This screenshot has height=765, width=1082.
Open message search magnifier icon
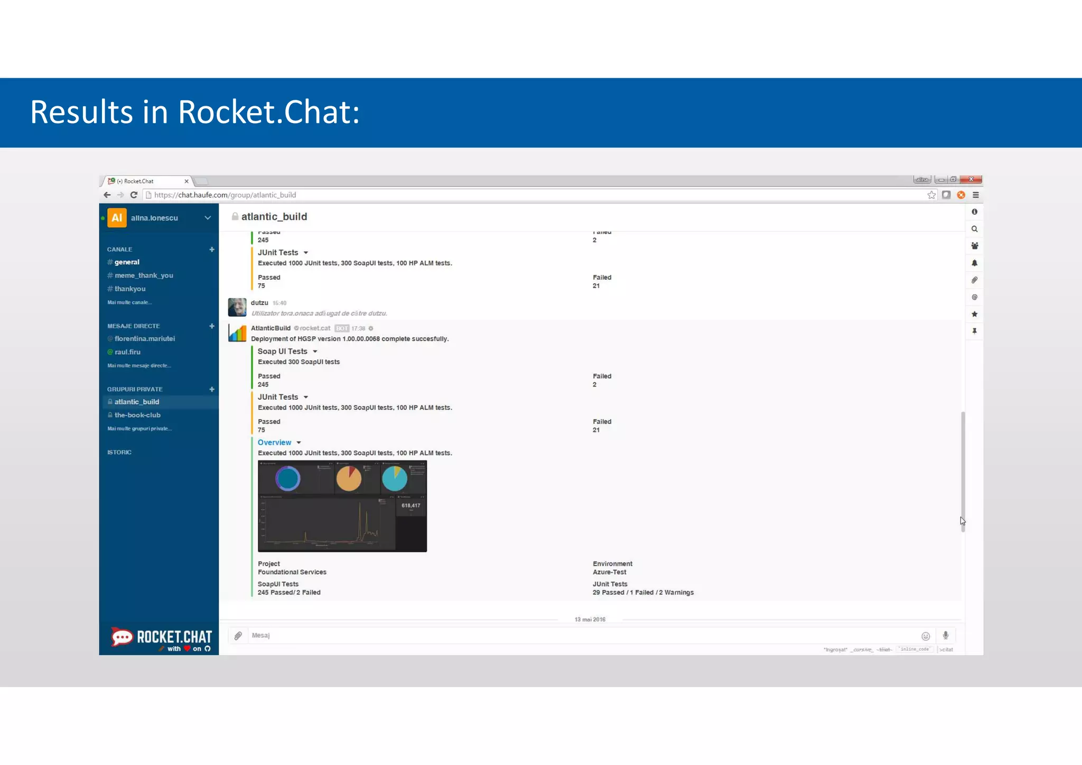pyautogui.click(x=974, y=229)
